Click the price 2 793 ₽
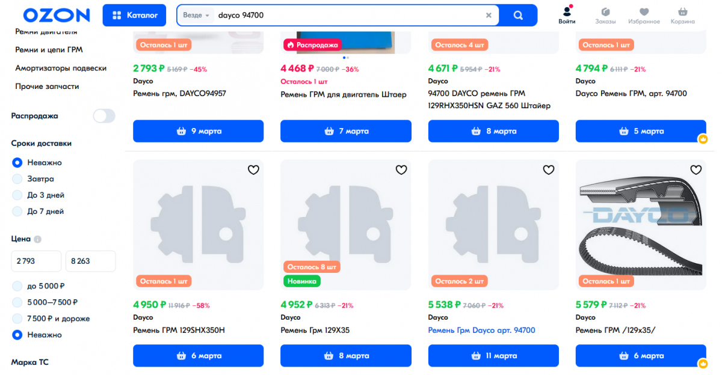Image resolution: width=722 pixels, height=375 pixels. pyautogui.click(x=149, y=69)
